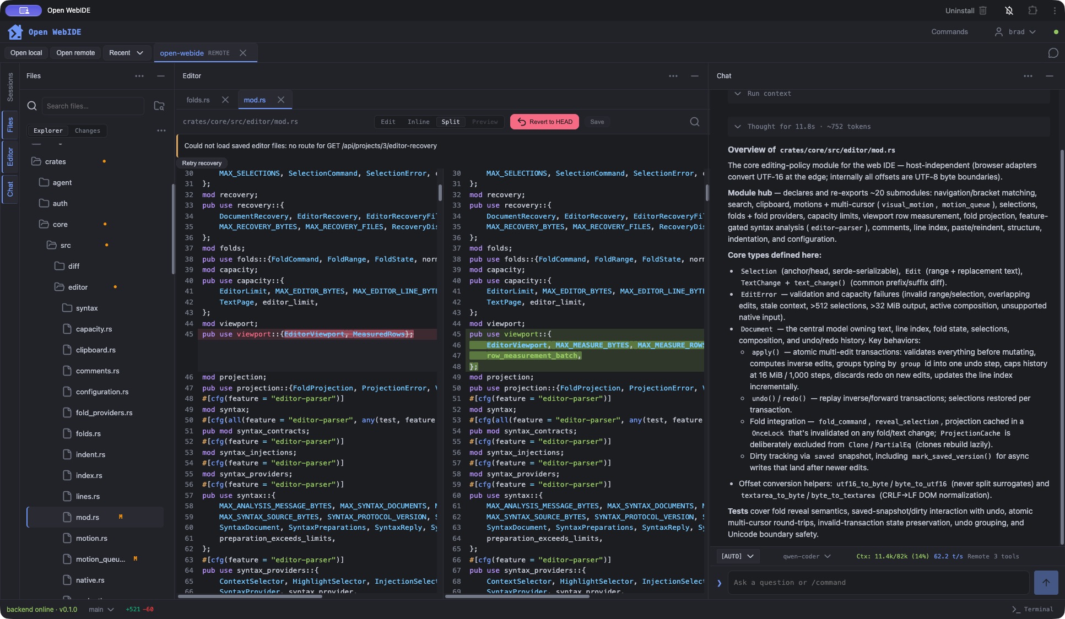Image resolution: width=1065 pixels, height=619 pixels.
Task: Collapse the crates folder
Action: [55, 161]
